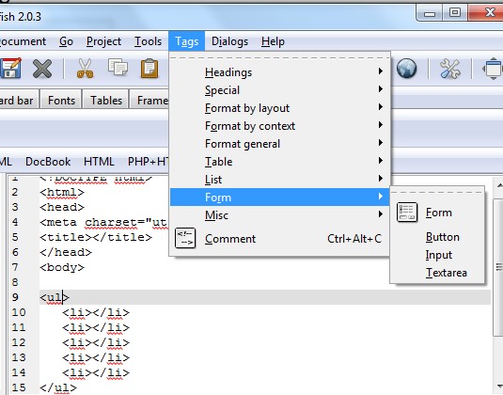Click the </ul> tag on line 15

click(58, 387)
